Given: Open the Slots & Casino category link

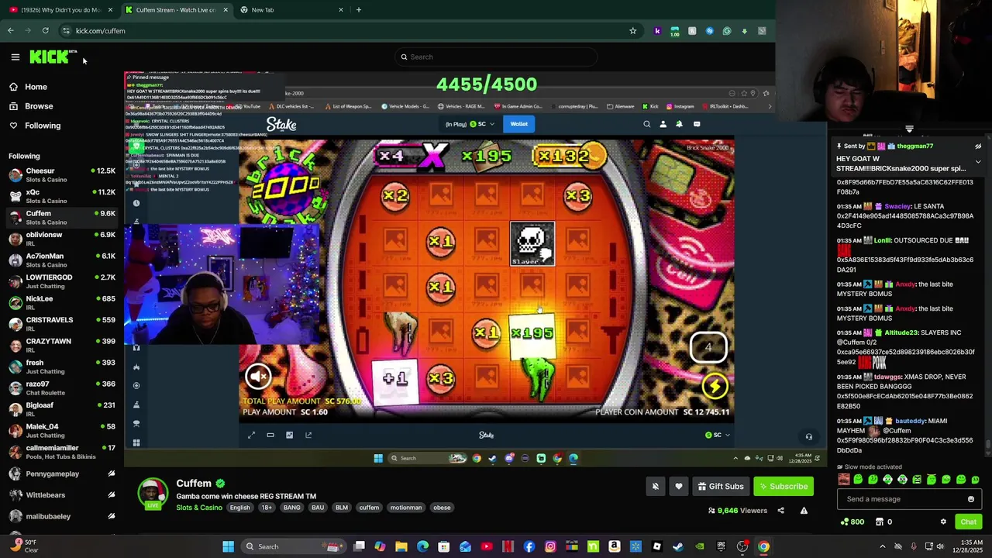Looking at the screenshot, I should click(199, 508).
